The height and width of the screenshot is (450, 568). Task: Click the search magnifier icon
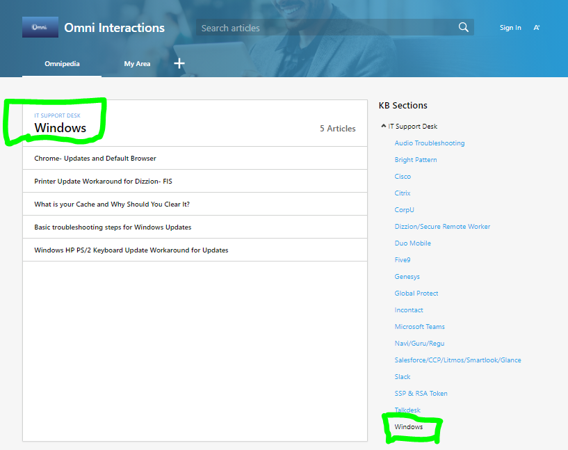coord(463,27)
